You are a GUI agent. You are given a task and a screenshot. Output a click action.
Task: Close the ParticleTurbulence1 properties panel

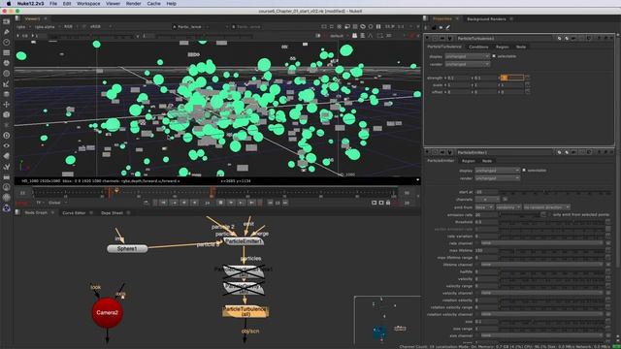coord(611,39)
